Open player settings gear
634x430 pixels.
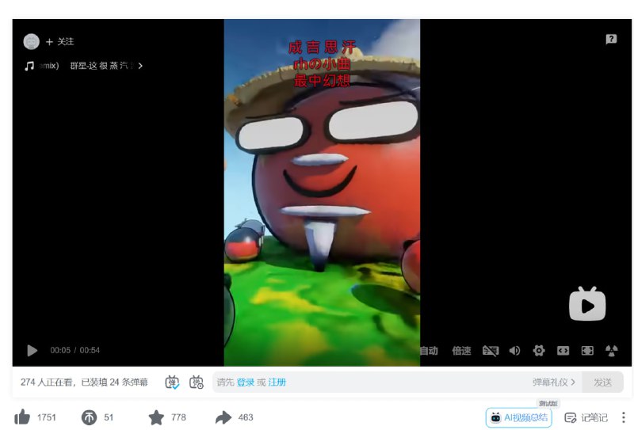(x=539, y=350)
